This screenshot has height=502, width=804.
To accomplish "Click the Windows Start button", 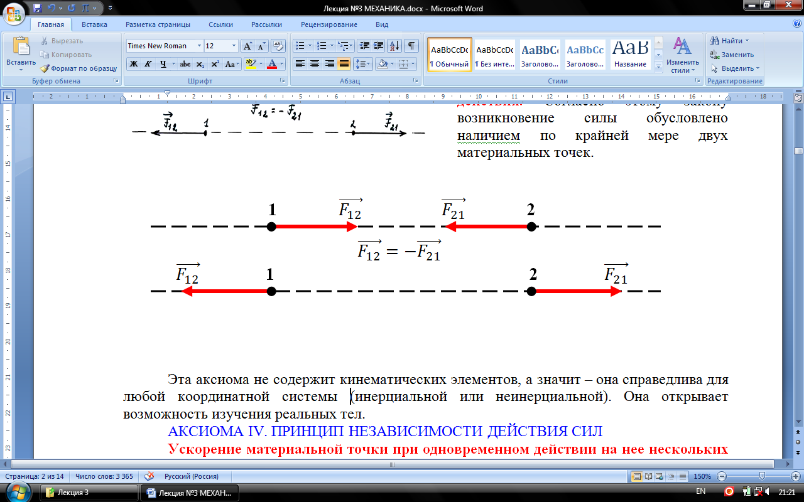I will click(18, 491).
